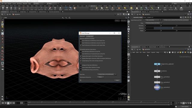This screenshot has height=108, width=192.
Task: Open the No cam dropdown in viewport
Action: tap(123, 21)
